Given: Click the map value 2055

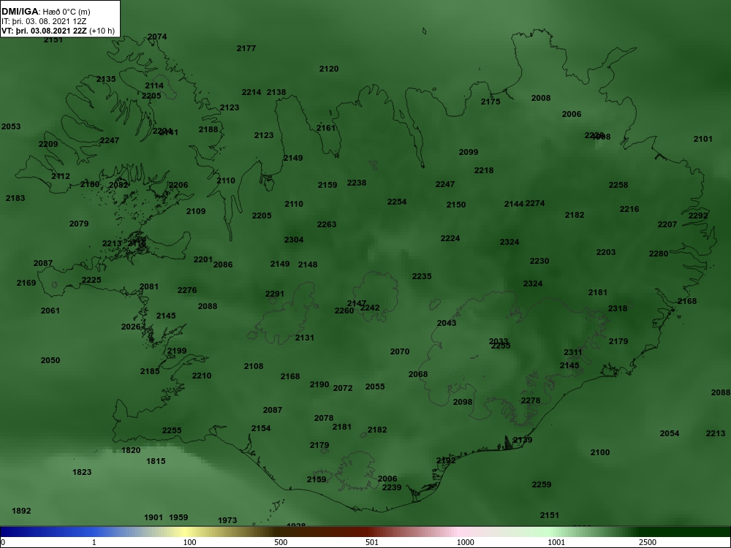Looking at the screenshot, I should point(375,387).
